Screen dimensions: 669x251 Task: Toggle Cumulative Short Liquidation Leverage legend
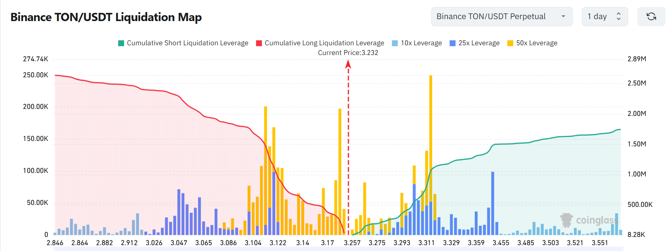183,43
